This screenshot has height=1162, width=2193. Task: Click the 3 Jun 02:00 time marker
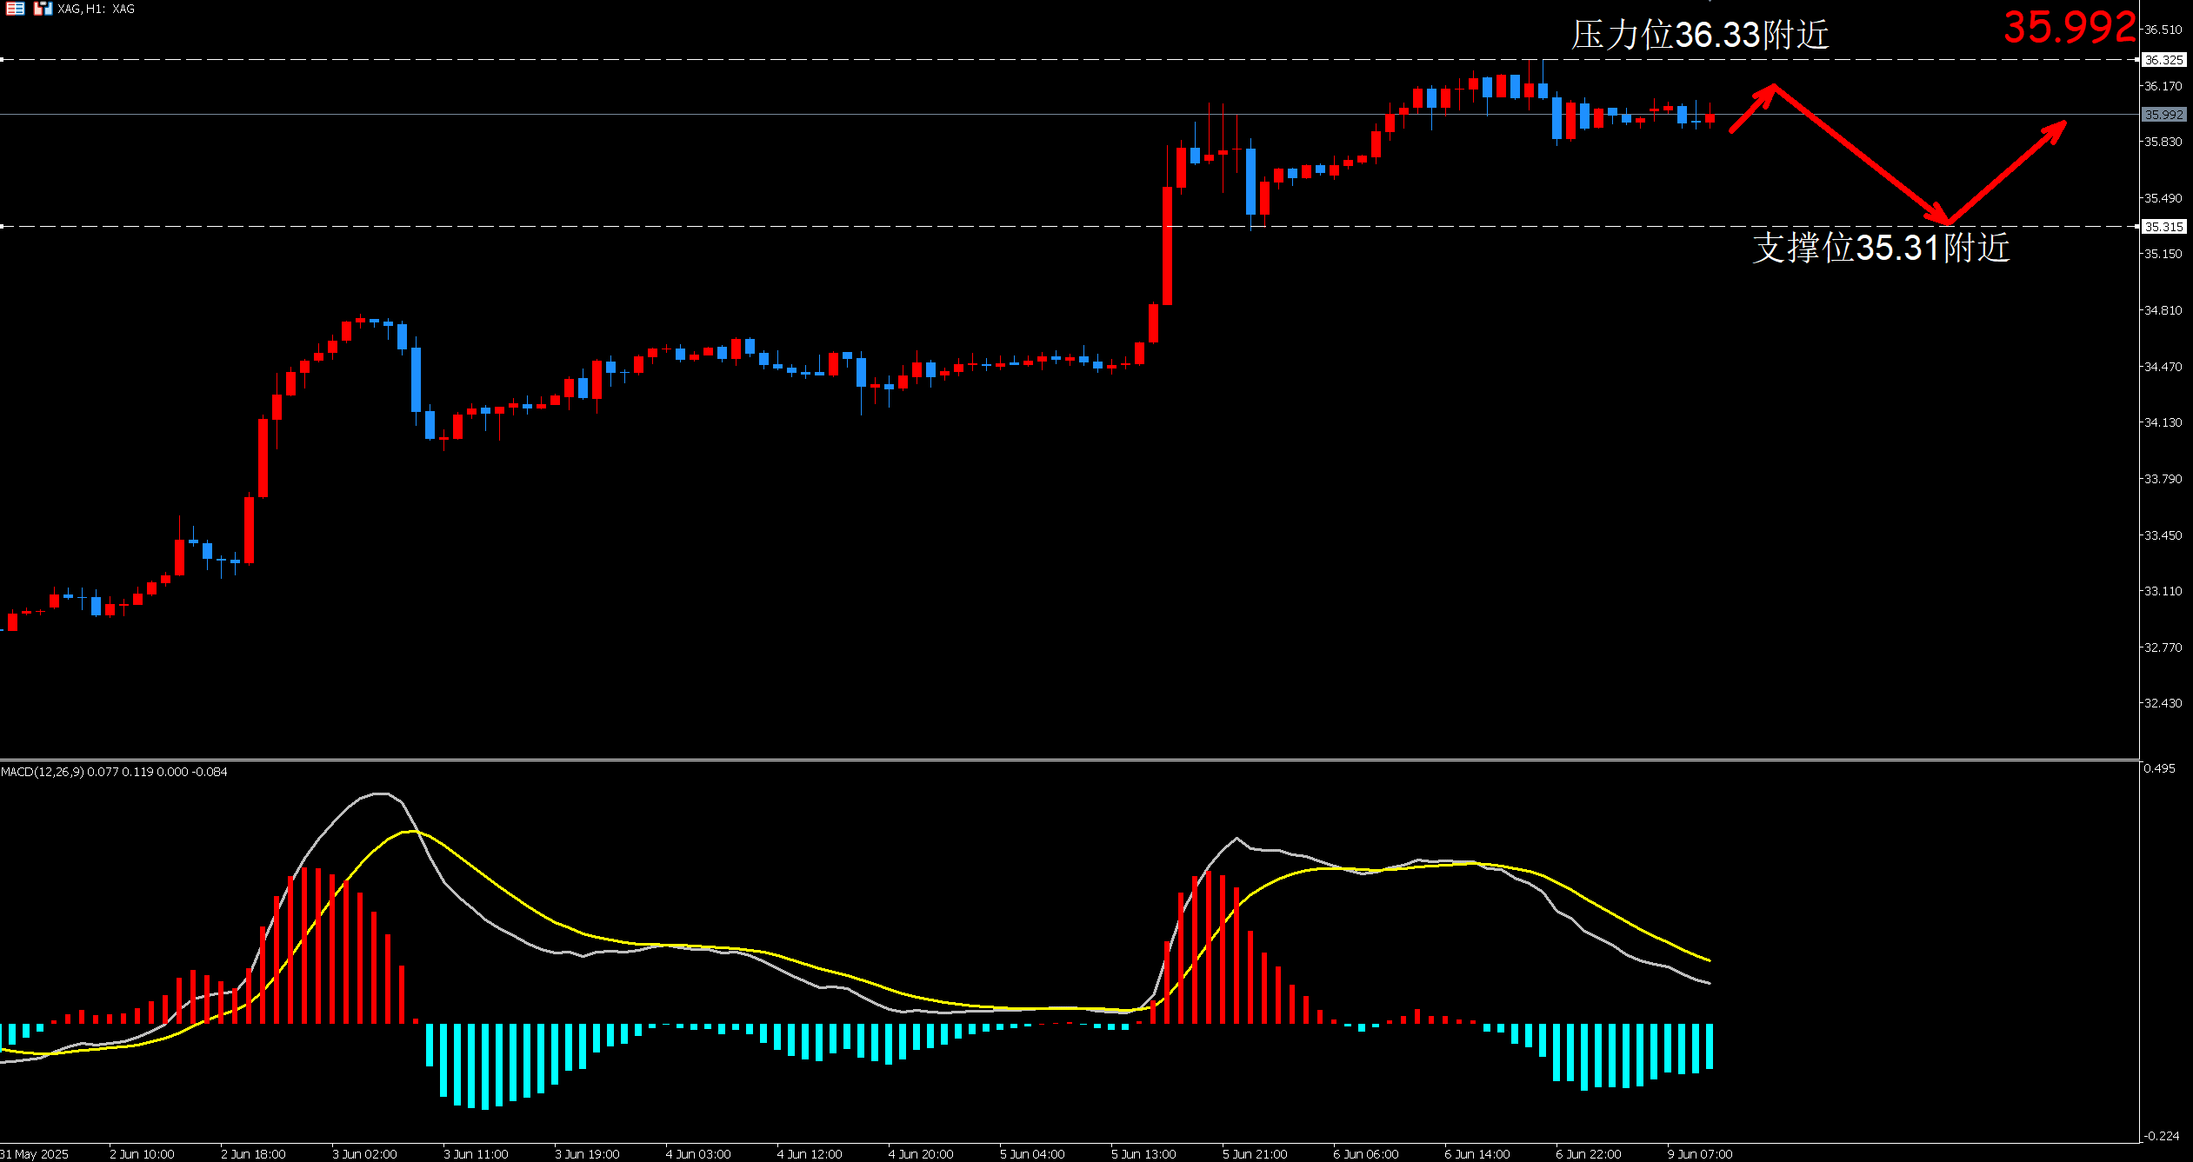point(364,1154)
